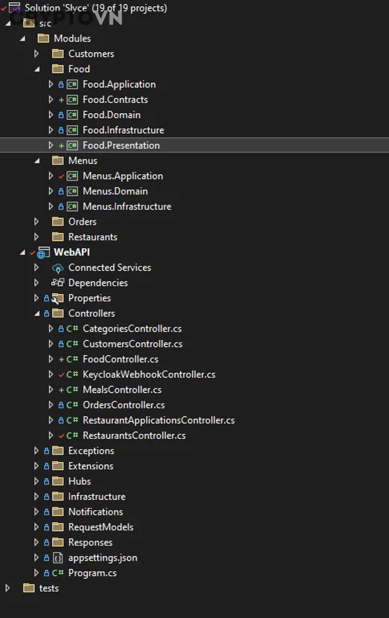This screenshot has width=389, height=618.
Task: Click the KeycloakWebhookController.cs C# file icon
Action: 72,374
